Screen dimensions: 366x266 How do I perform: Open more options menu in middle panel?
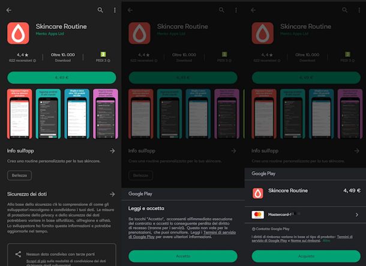click(x=236, y=10)
